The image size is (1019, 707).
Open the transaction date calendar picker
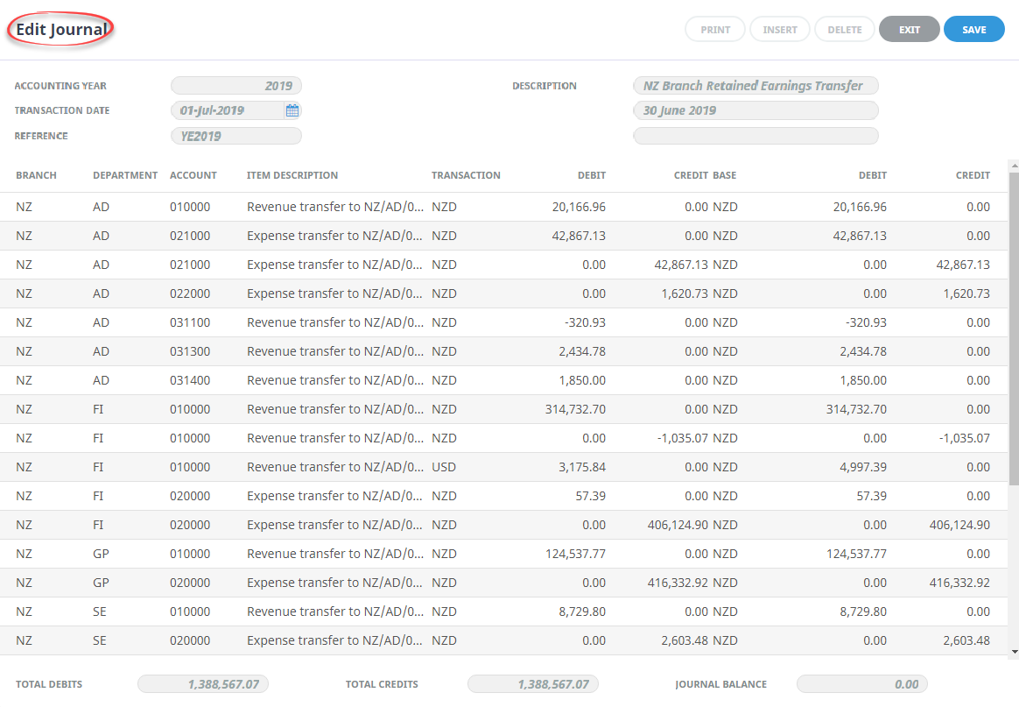point(292,110)
